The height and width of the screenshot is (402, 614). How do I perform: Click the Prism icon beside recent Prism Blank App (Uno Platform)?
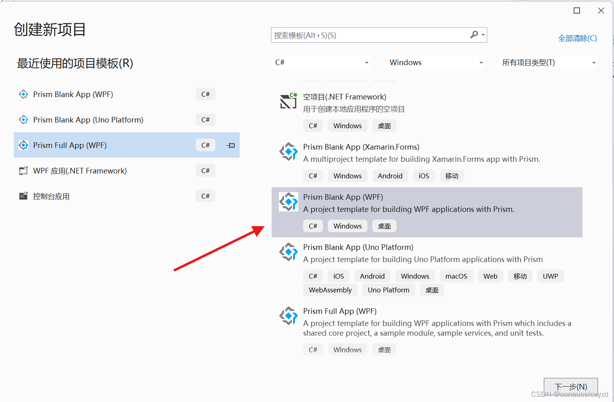tap(23, 120)
